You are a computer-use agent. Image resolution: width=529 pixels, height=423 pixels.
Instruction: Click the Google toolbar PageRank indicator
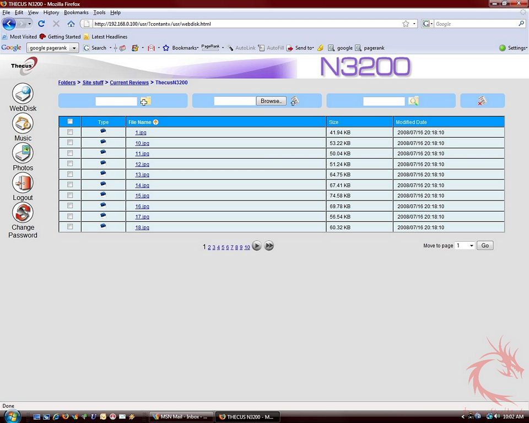coord(210,47)
